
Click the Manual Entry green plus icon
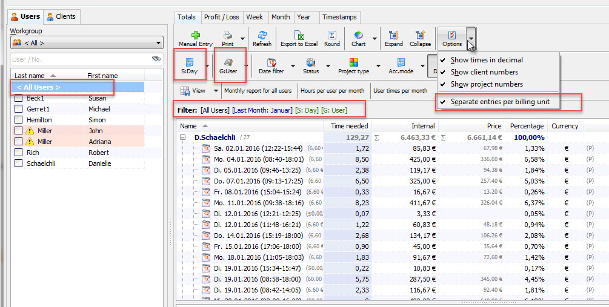pyautogui.click(x=196, y=35)
